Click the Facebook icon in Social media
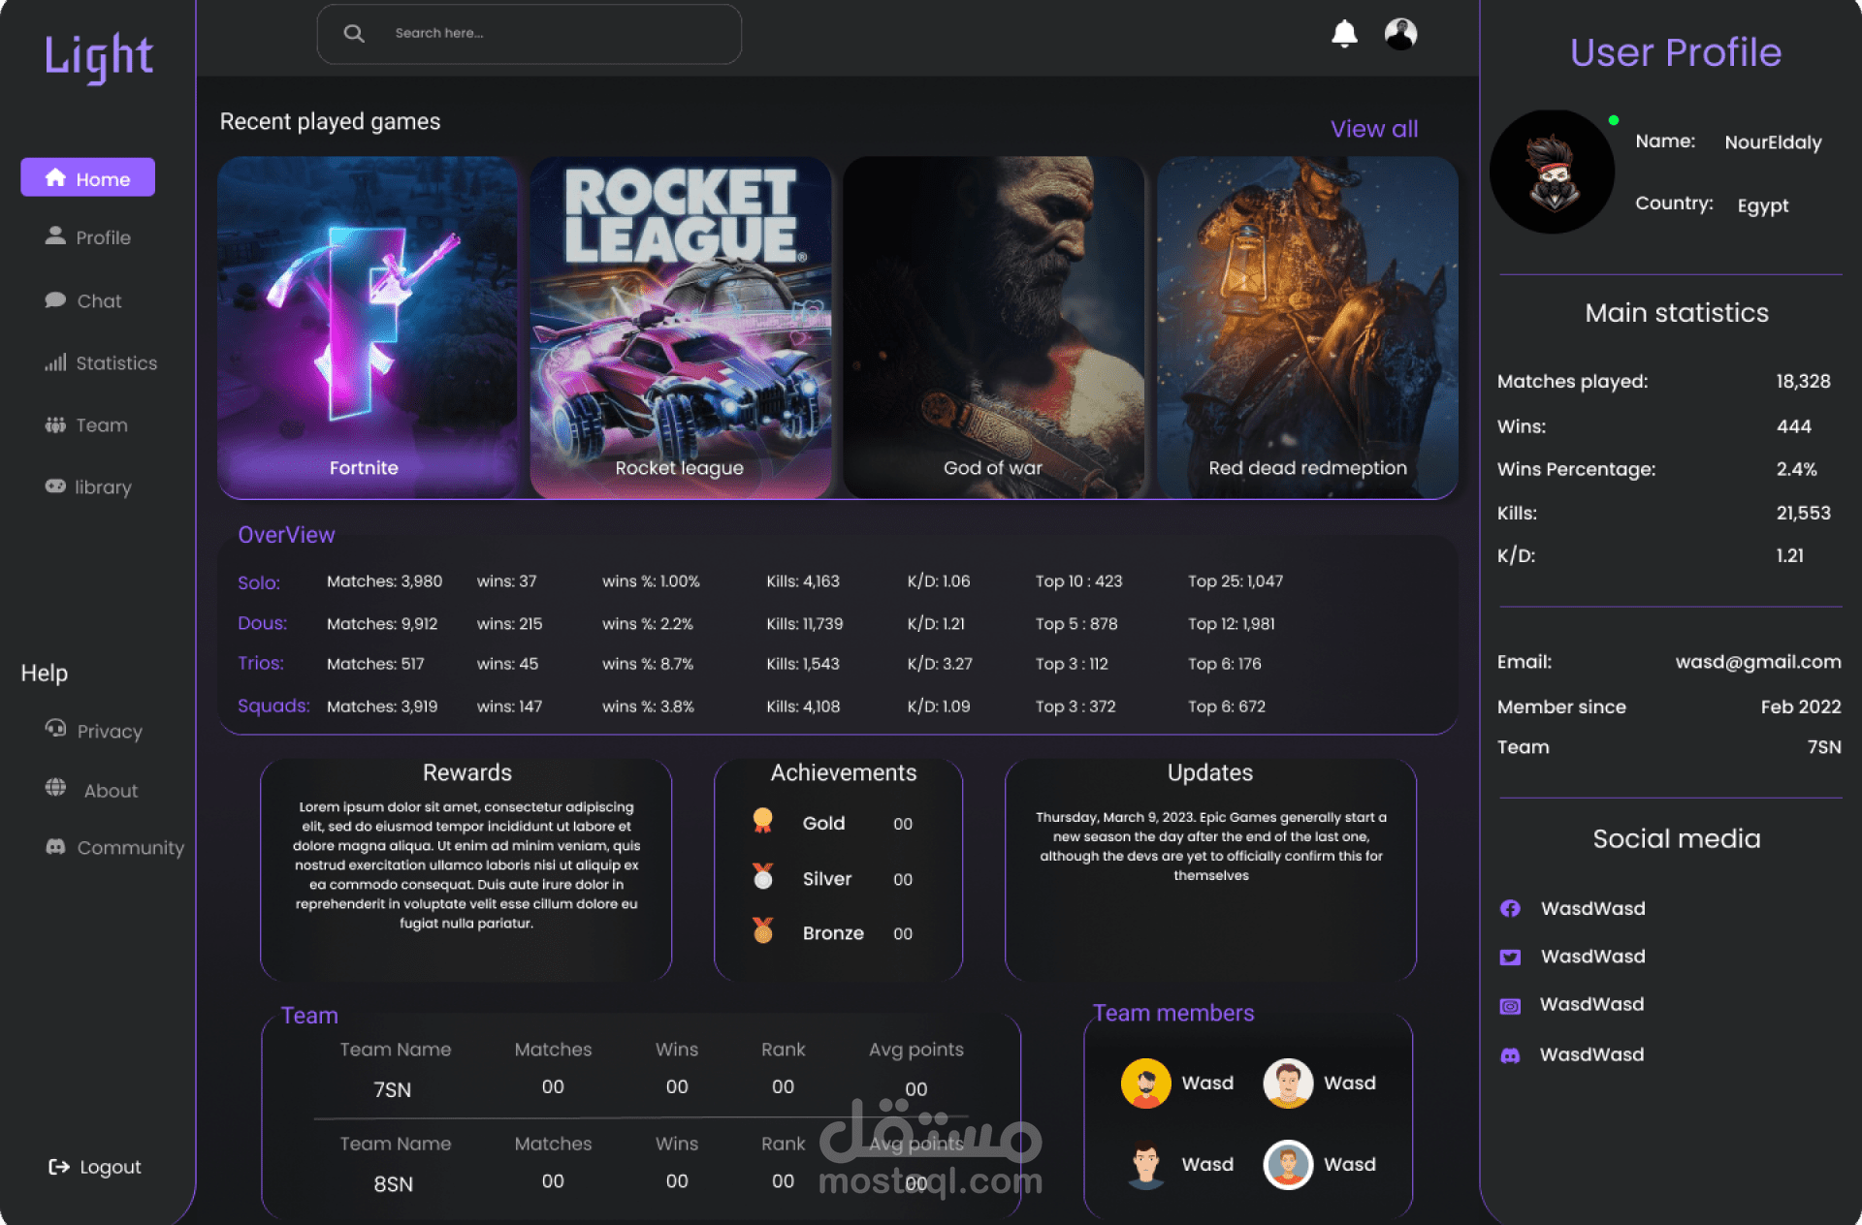 tap(1510, 908)
